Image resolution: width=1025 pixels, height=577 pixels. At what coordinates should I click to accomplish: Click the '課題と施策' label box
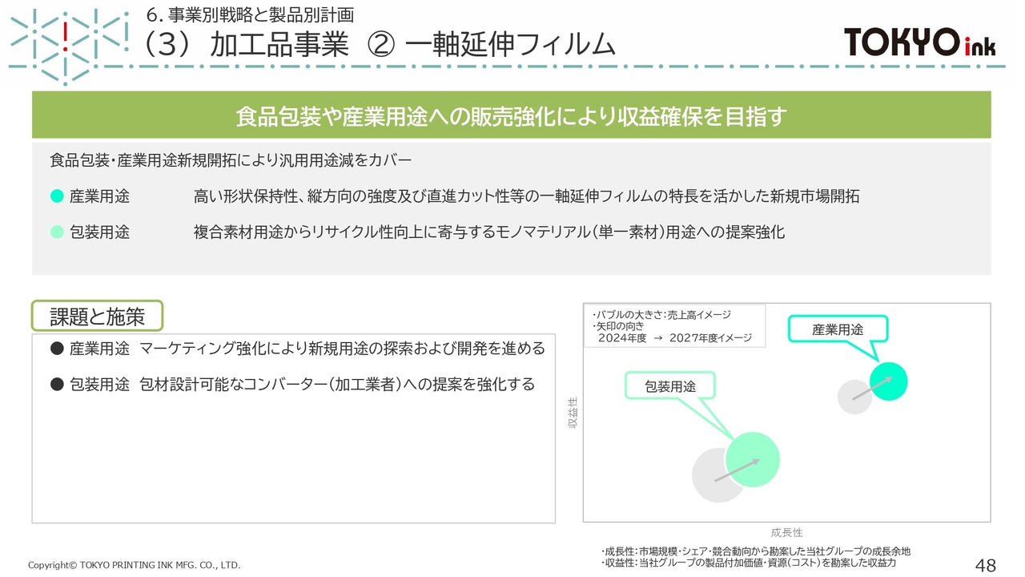(x=97, y=316)
